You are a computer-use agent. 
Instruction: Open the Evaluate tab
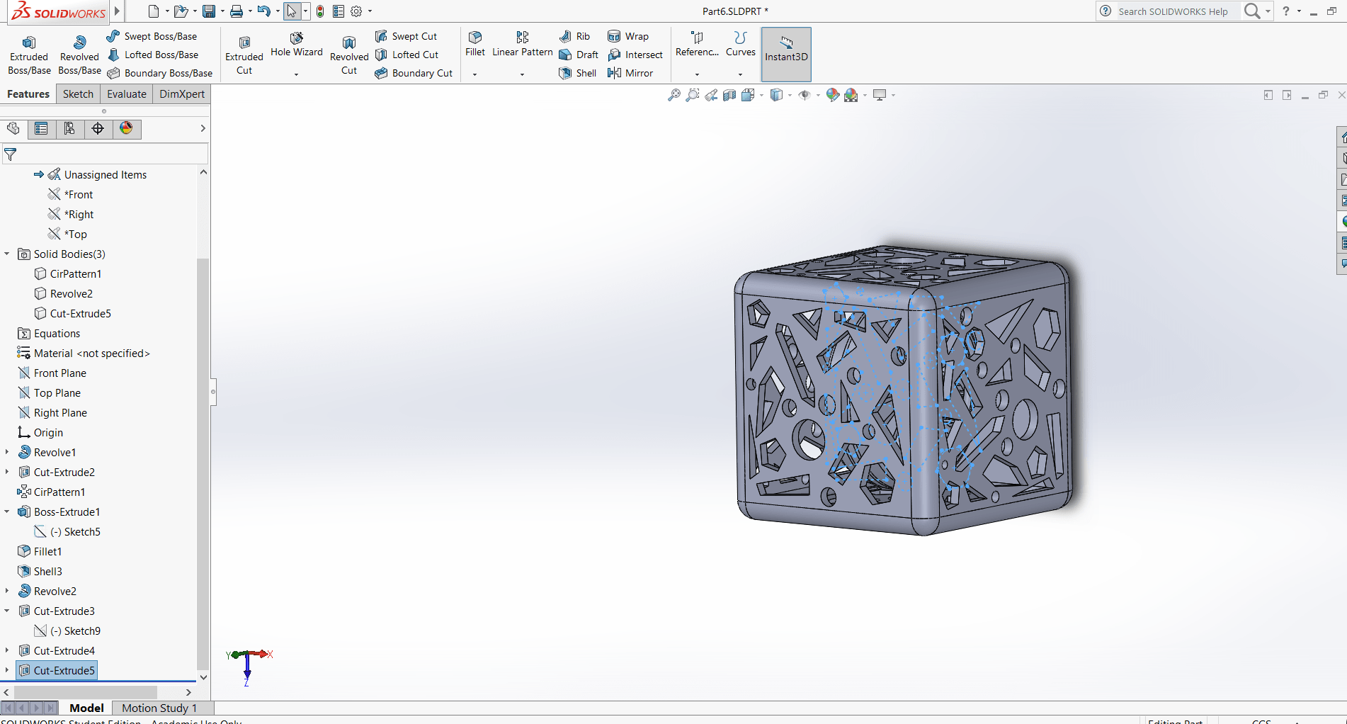127,94
